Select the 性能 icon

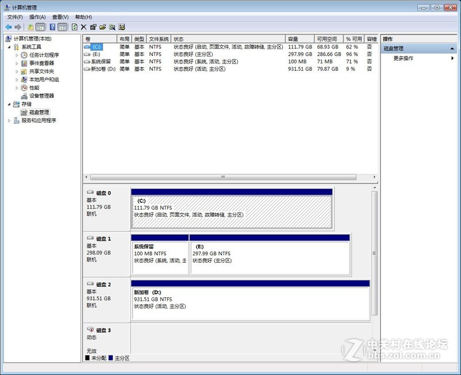point(24,88)
